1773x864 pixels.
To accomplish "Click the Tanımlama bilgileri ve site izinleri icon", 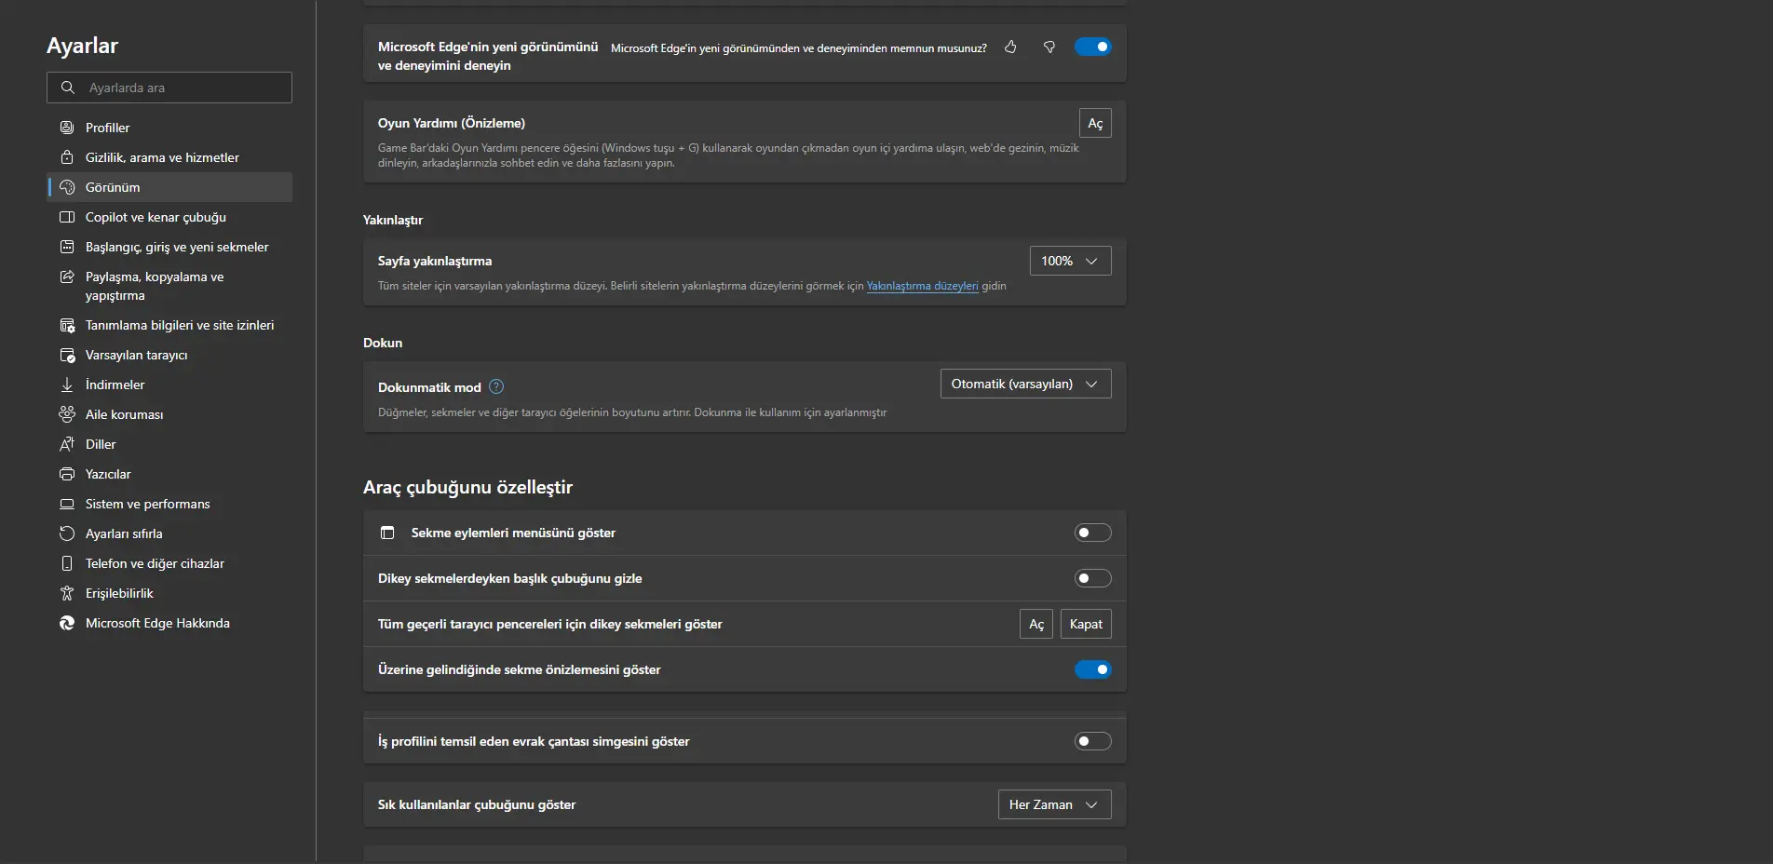I will tap(67, 325).
